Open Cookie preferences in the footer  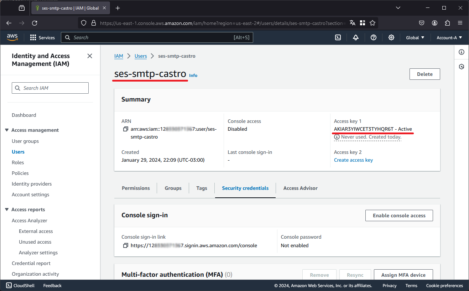(x=444, y=285)
